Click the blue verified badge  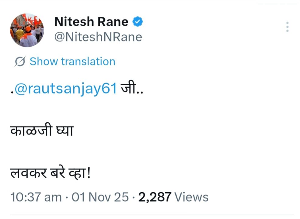tap(138, 22)
